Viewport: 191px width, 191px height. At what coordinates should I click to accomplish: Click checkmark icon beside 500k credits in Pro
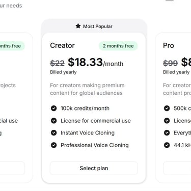(x=167, y=108)
